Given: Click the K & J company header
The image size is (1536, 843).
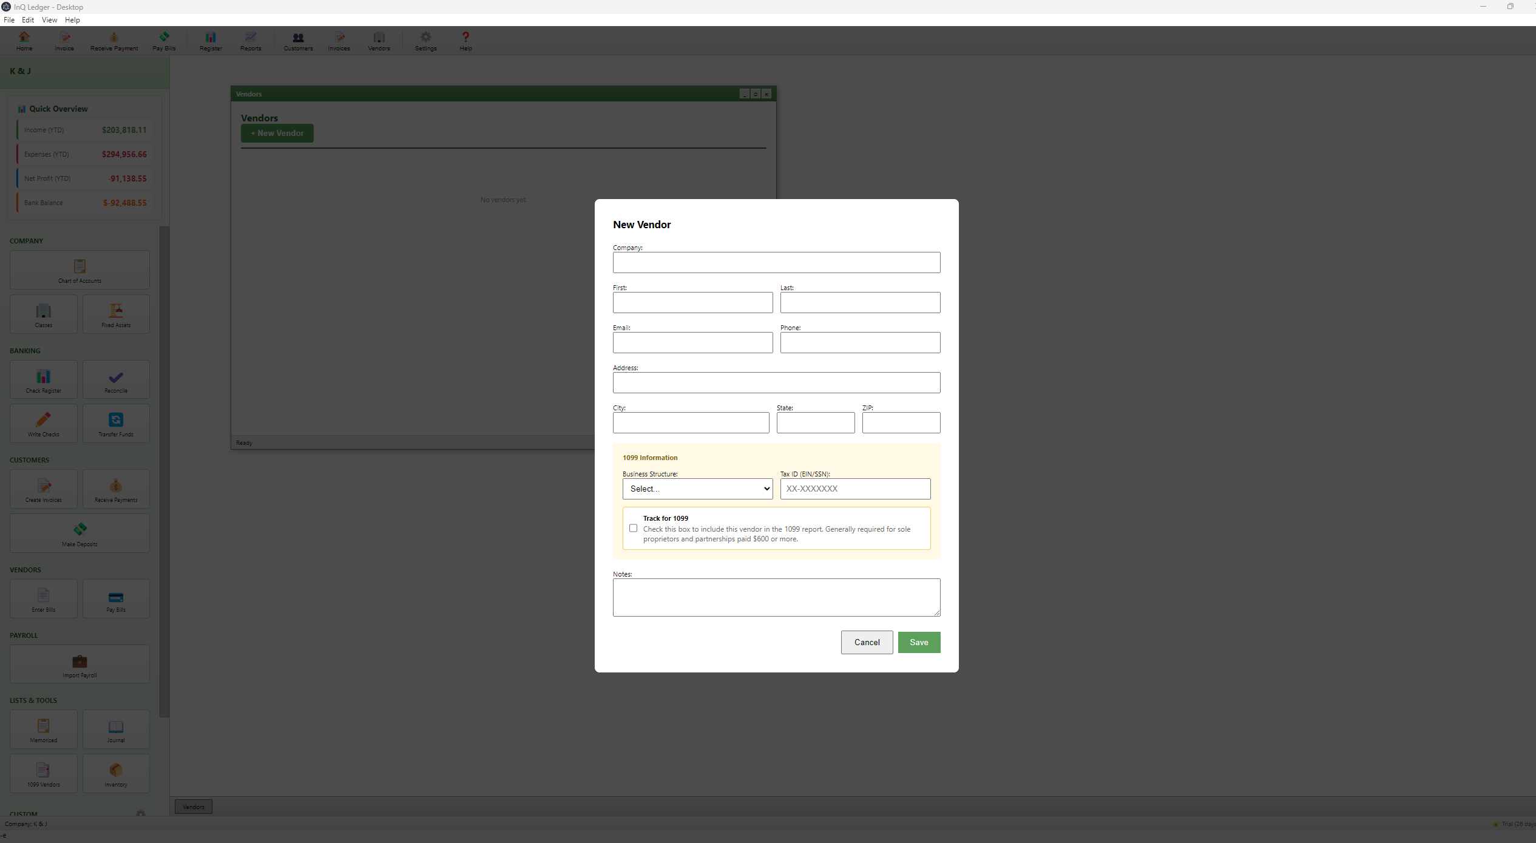Looking at the screenshot, I should [20, 71].
